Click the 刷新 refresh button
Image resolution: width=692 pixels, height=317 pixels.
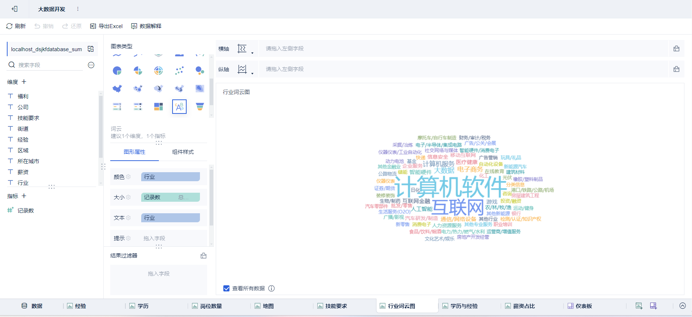coord(16,26)
